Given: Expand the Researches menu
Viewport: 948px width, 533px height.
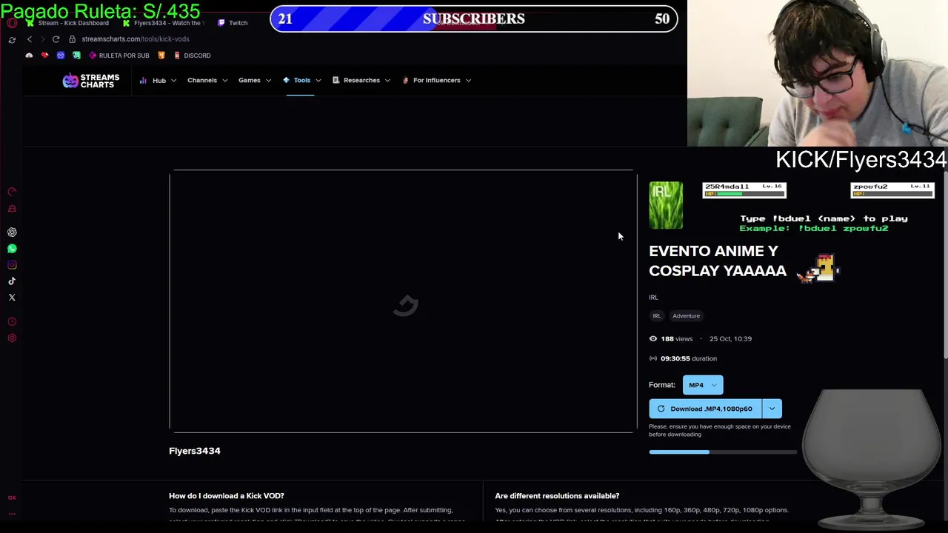Looking at the screenshot, I should coord(361,80).
